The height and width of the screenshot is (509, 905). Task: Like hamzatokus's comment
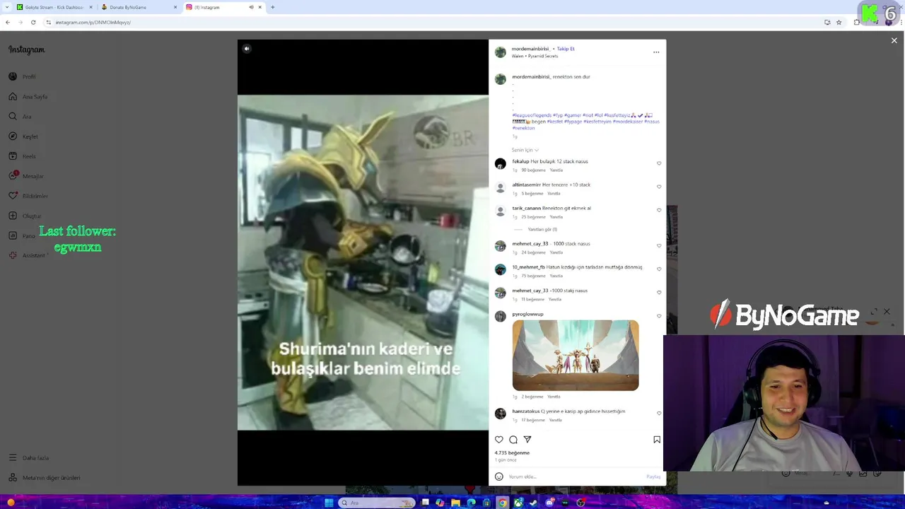click(x=659, y=414)
